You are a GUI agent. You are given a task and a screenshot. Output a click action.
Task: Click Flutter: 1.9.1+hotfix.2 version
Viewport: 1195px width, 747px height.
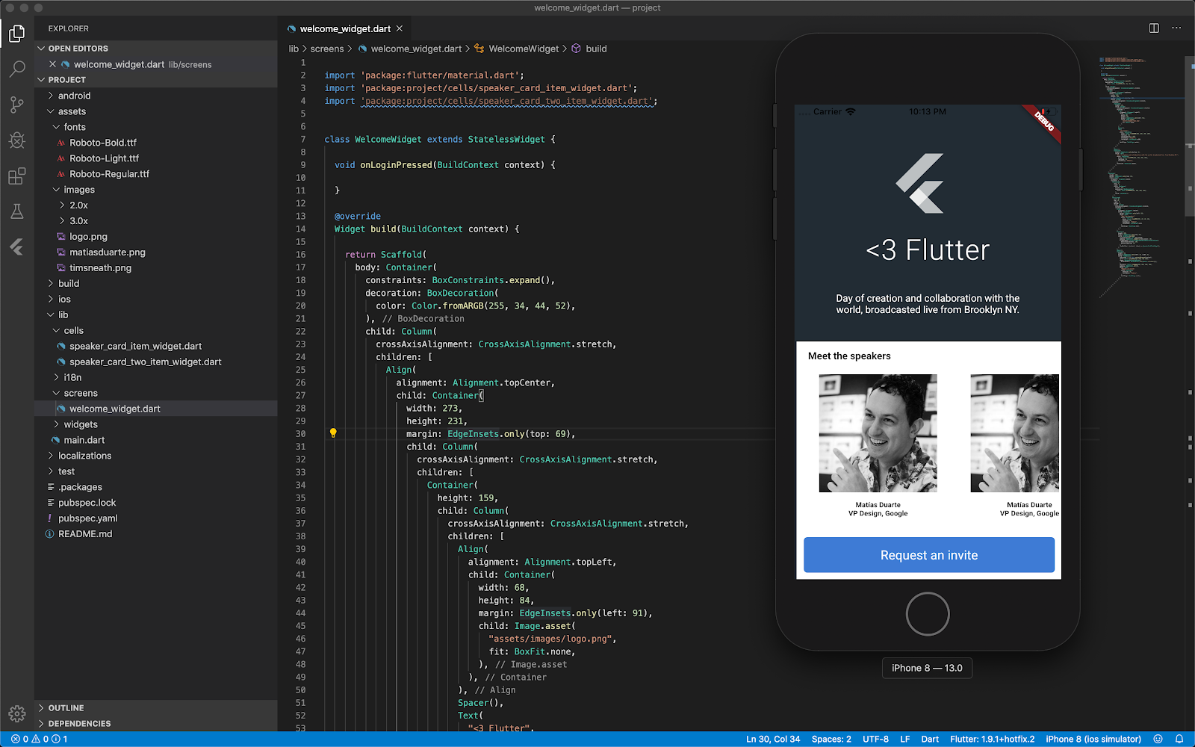tap(992, 739)
